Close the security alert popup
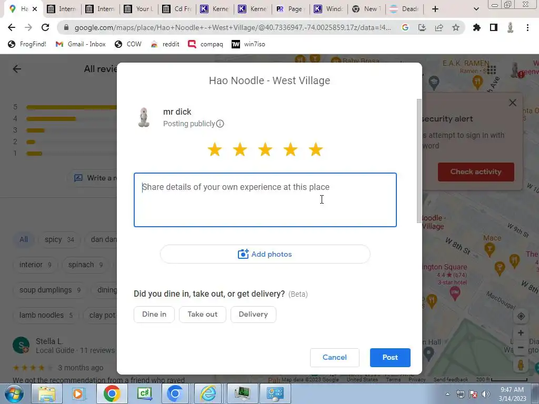539x404 pixels. point(513,103)
